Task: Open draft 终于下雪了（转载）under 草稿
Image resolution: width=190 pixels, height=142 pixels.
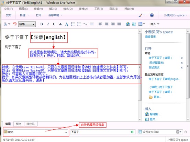Action: coord(160,58)
